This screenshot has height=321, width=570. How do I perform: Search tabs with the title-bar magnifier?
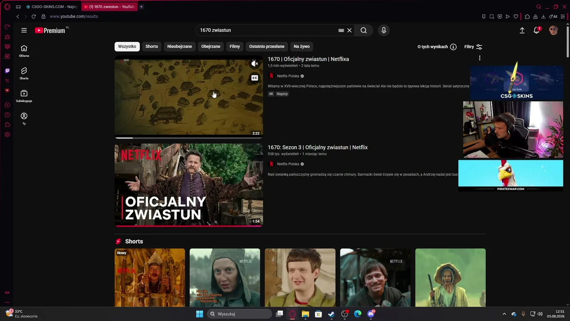[x=538, y=7]
